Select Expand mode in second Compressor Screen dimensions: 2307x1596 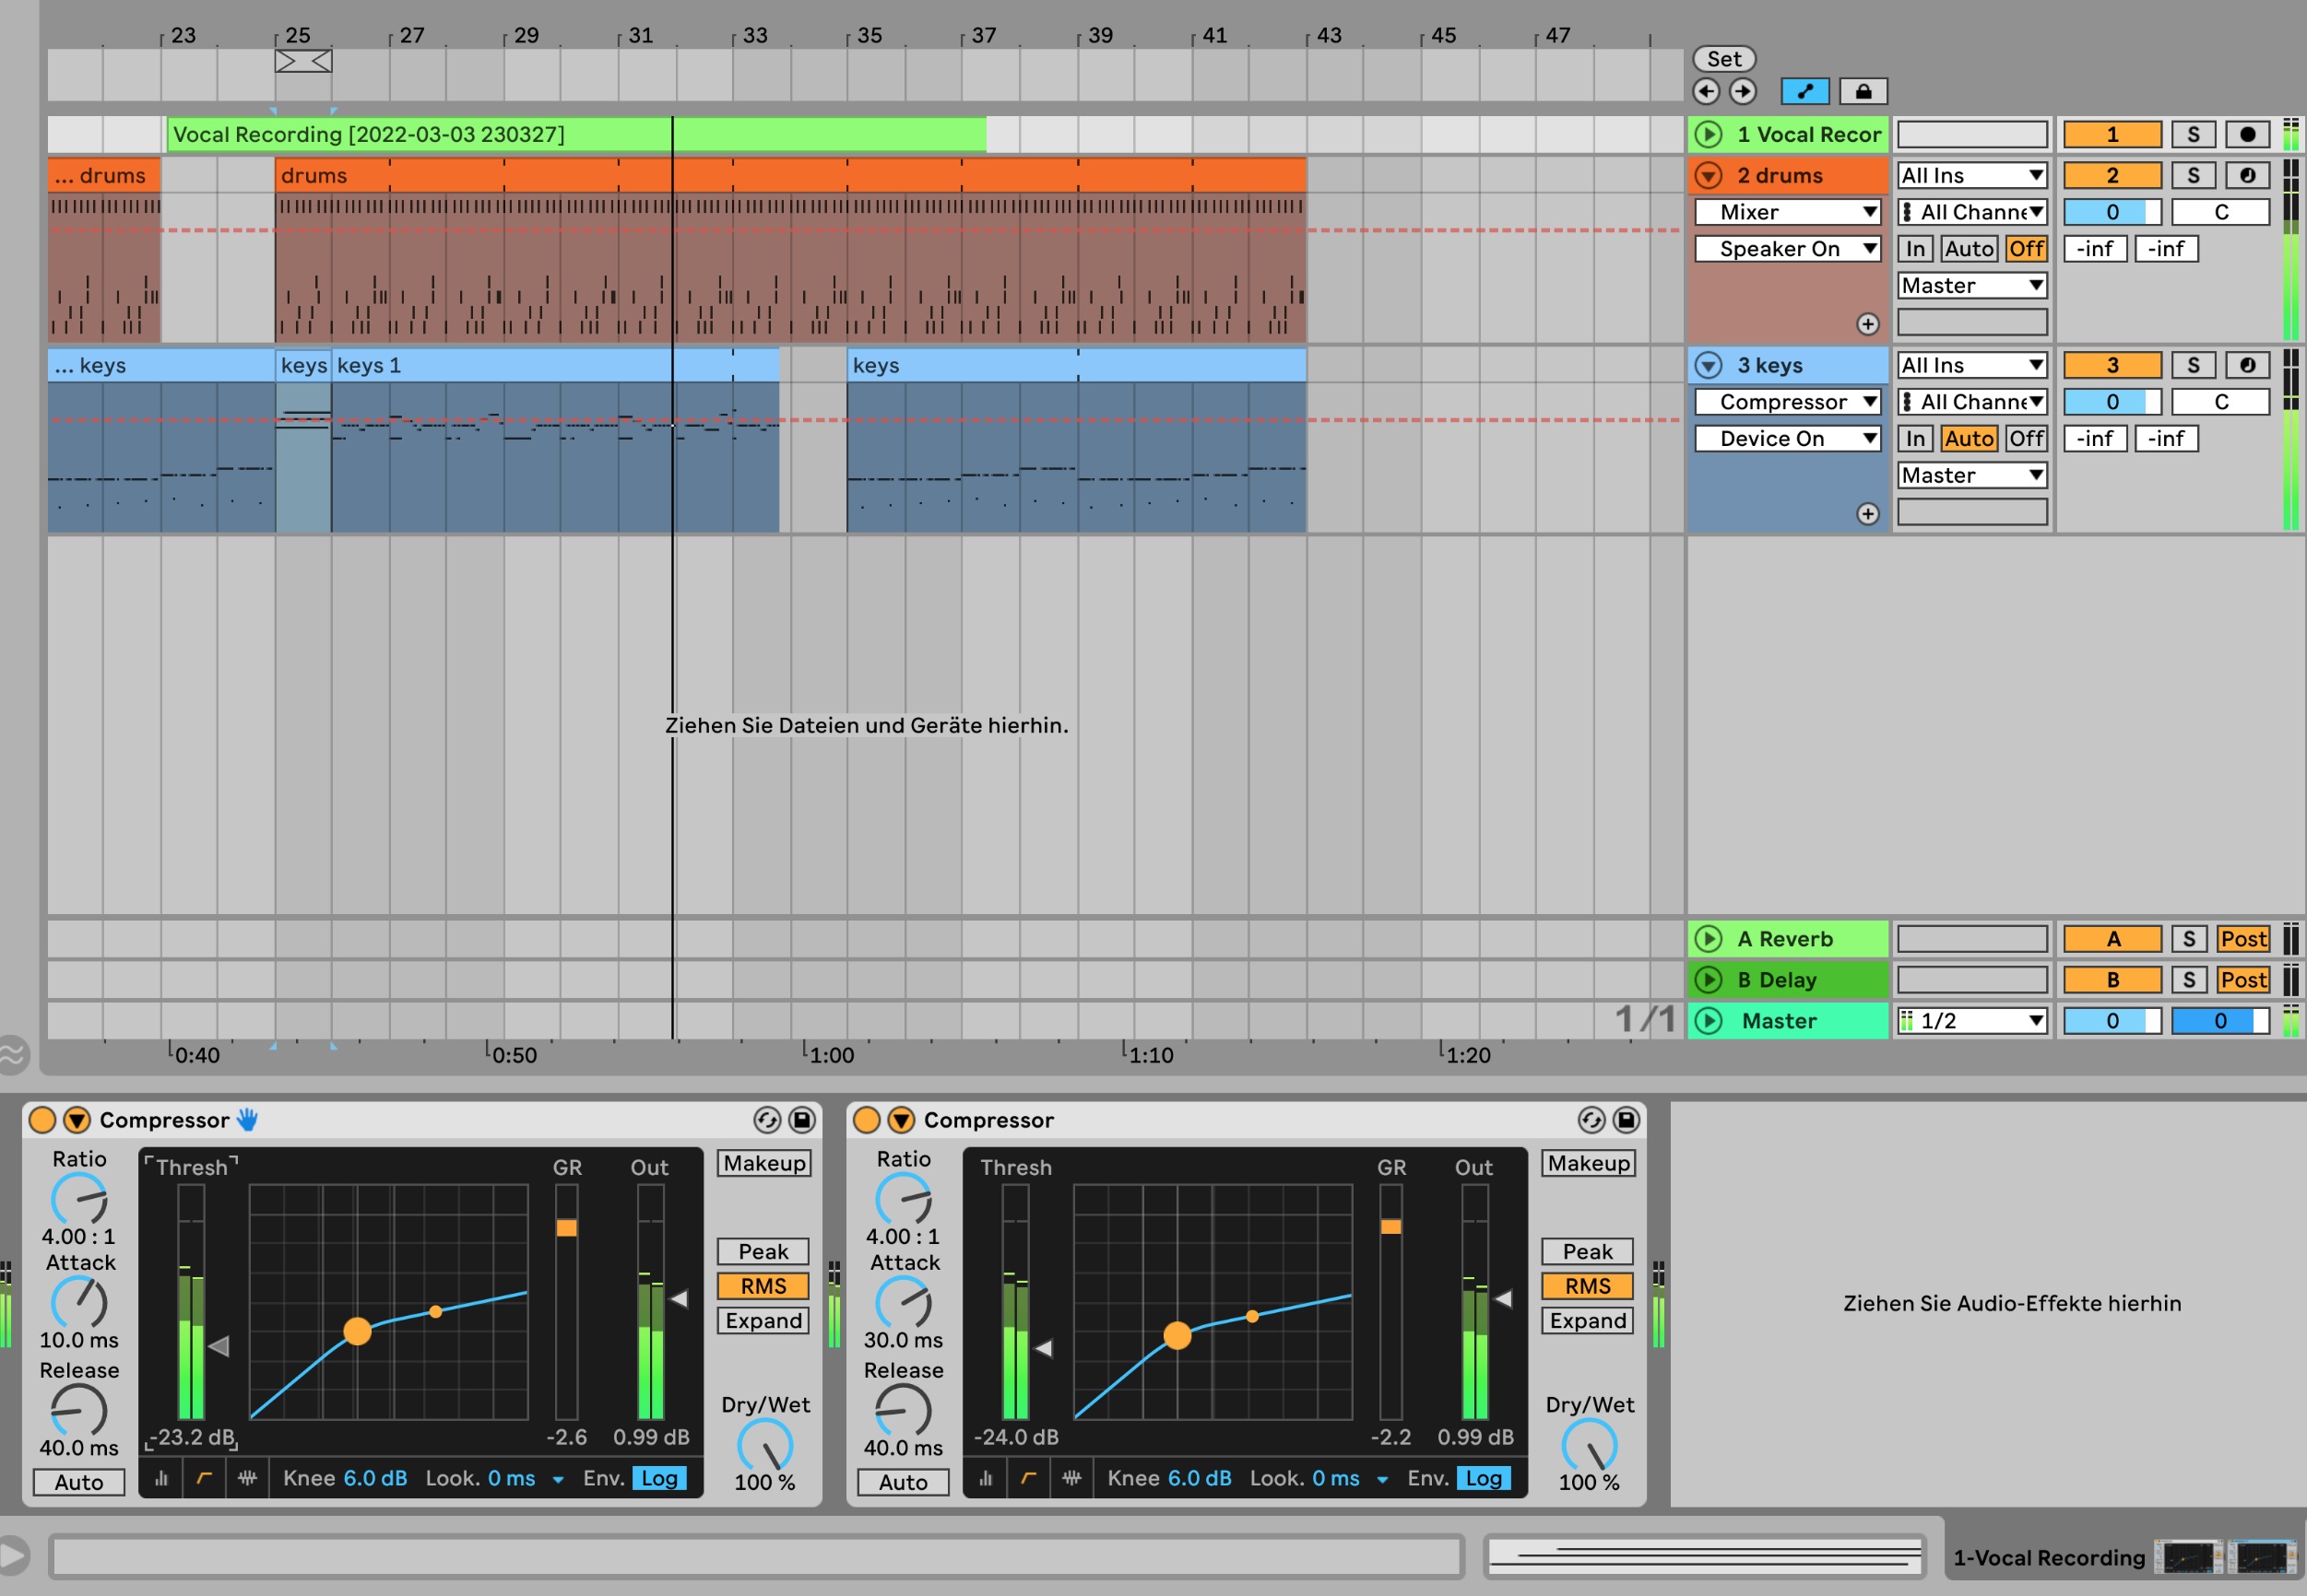tap(1588, 1320)
